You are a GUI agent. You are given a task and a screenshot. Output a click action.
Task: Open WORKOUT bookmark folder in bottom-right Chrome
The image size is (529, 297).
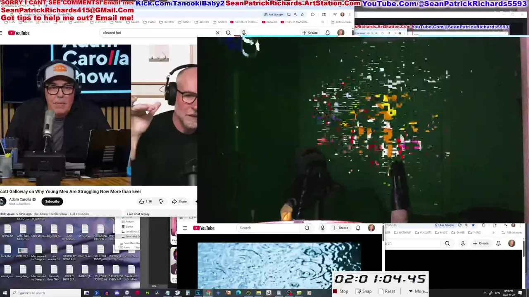403,233
